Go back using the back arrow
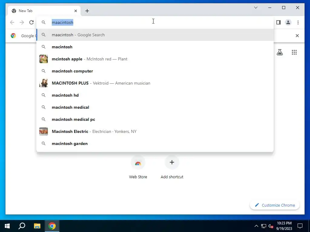This screenshot has width=310, height=232. pos(12,22)
